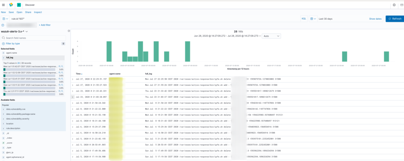Click the 0 badge next to Filter by type
The image size is (404, 161).
[x=63, y=43]
